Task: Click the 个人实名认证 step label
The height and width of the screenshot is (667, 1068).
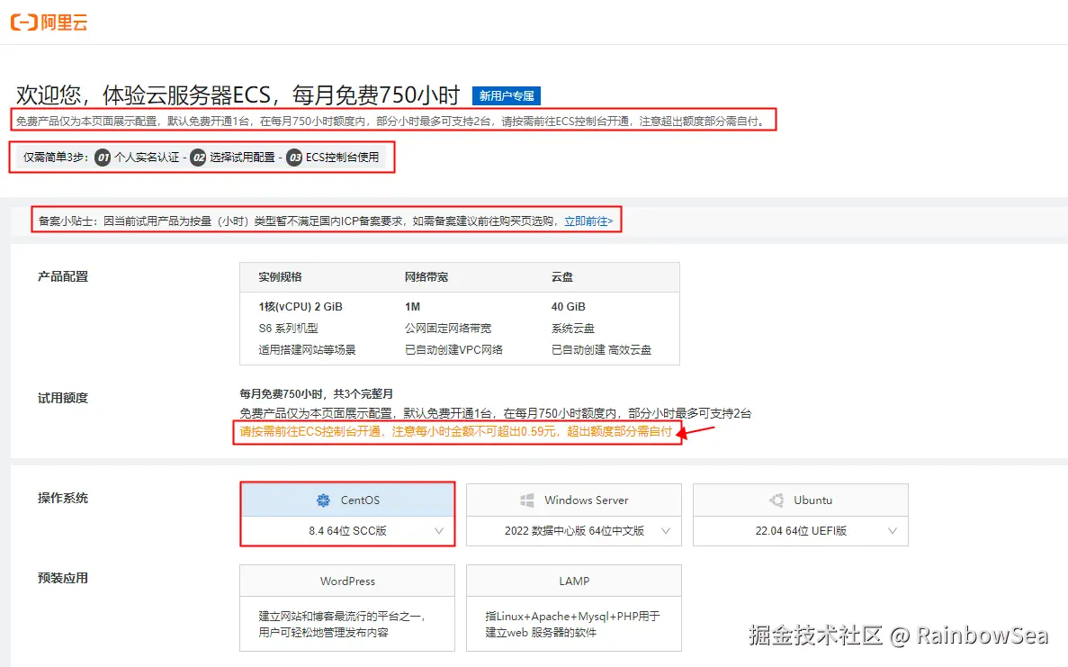Action: (x=147, y=158)
